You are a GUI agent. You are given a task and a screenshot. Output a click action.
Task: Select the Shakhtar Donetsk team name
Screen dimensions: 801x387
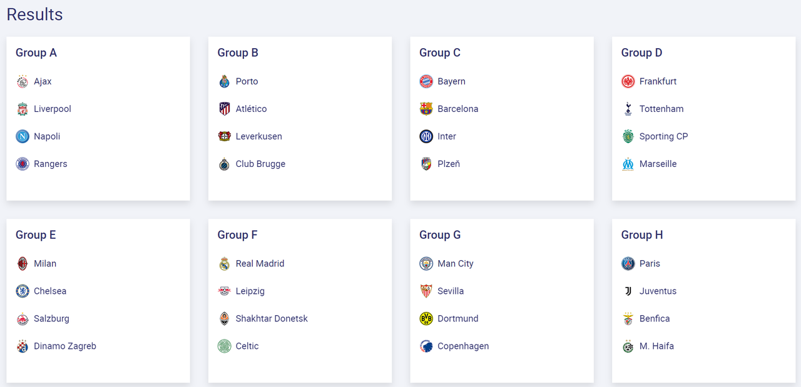272,318
